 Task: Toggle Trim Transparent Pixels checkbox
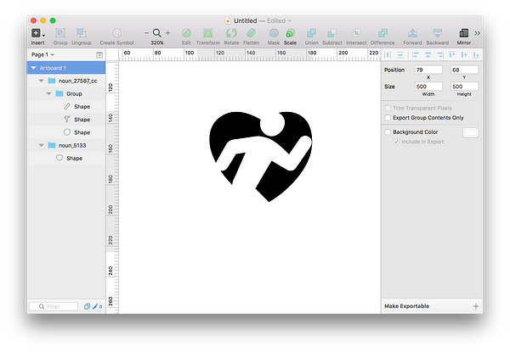coord(388,108)
